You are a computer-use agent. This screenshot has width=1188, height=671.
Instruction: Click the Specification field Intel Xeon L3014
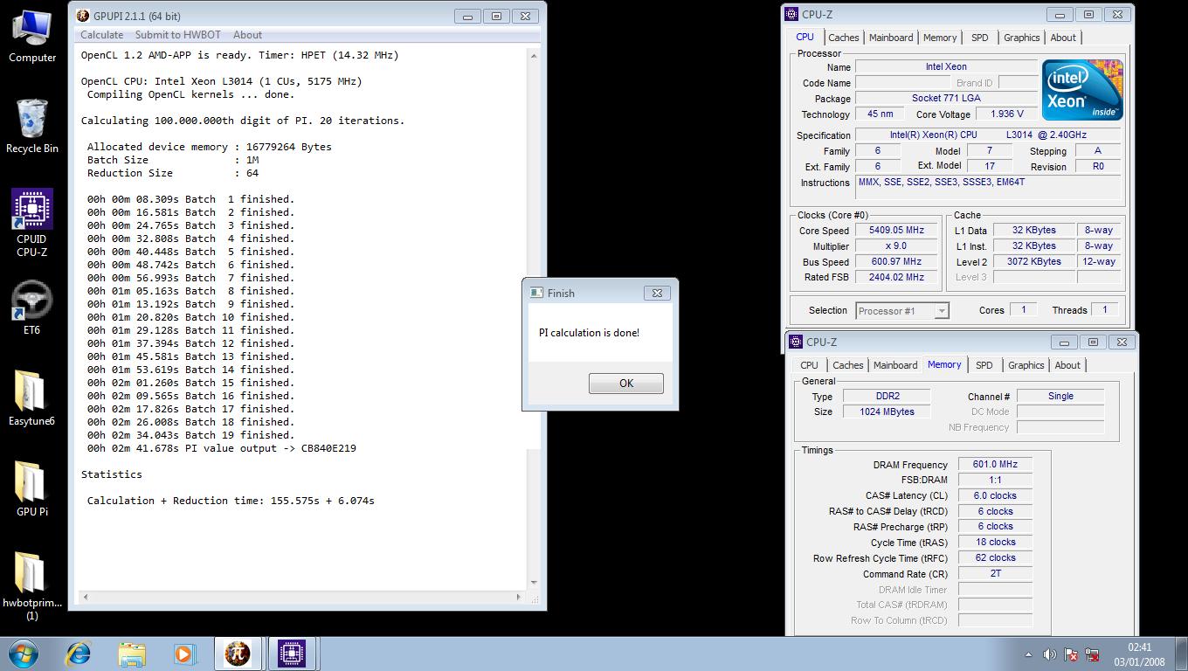click(x=988, y=135)
